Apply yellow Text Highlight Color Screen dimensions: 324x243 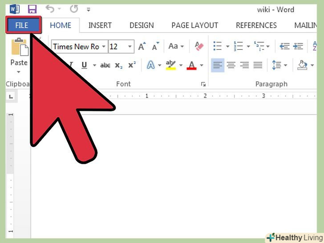tap(171, 65)
